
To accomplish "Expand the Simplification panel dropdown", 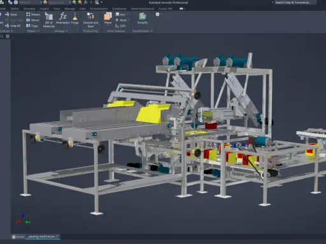I will 152,31.
